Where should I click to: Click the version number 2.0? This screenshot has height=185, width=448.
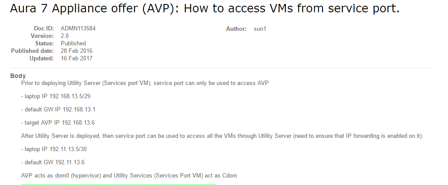coord(65,36)
